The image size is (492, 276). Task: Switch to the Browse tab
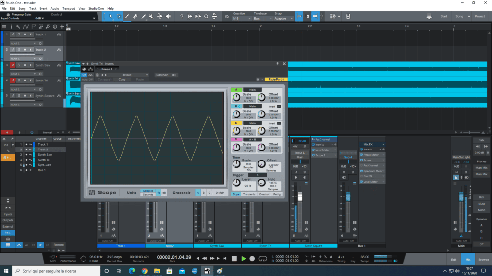483,259
